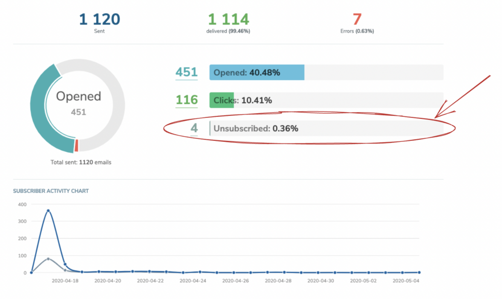
Task: Select the last data point near 2020-05-04
Action: click(x=419, y=272)
